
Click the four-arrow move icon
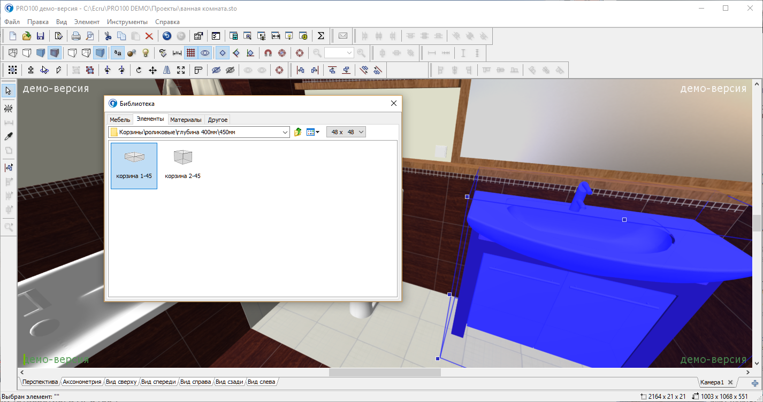point(152,70)
